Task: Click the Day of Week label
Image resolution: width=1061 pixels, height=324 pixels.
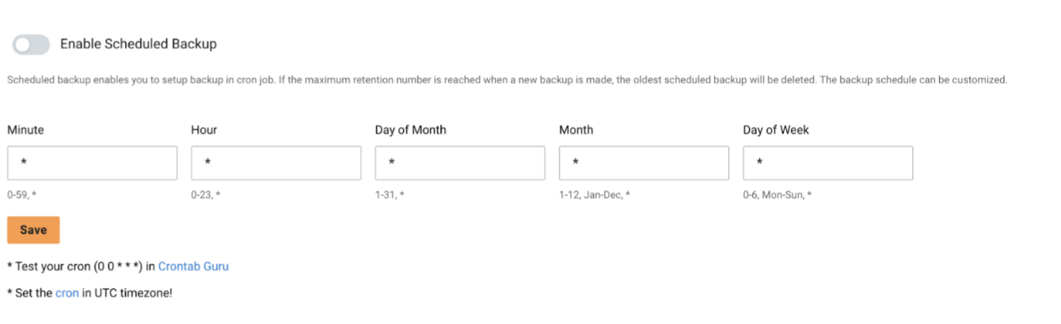Action: 775,130
